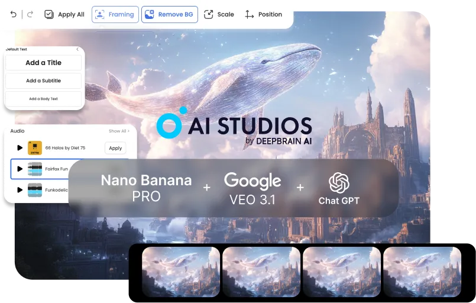This screenshot has height=303, width=476.
Task: Play the Funkodelic audio track
Action: (x=20, y=190)
